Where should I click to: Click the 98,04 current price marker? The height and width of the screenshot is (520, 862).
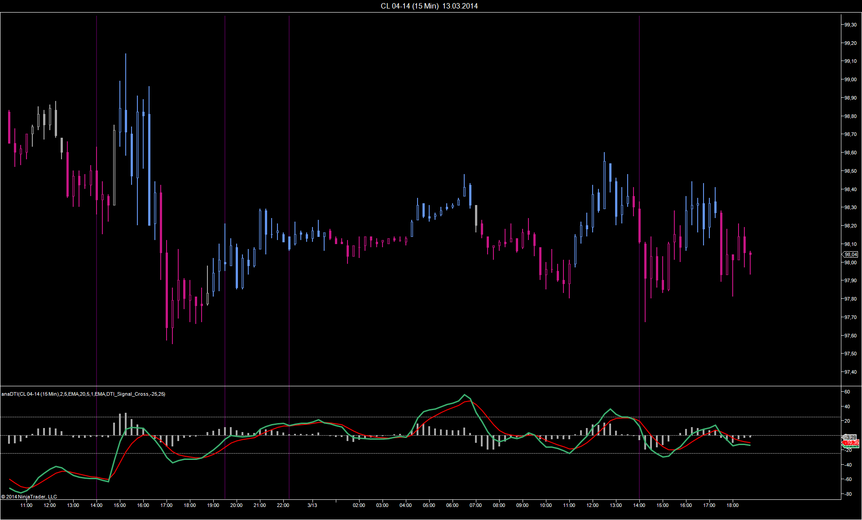(x=850, y=254)
